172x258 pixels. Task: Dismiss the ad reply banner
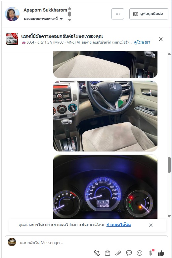tap(161, 39)
